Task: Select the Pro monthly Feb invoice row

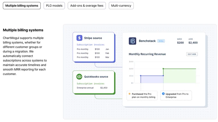Action: (x=93, y=53)
